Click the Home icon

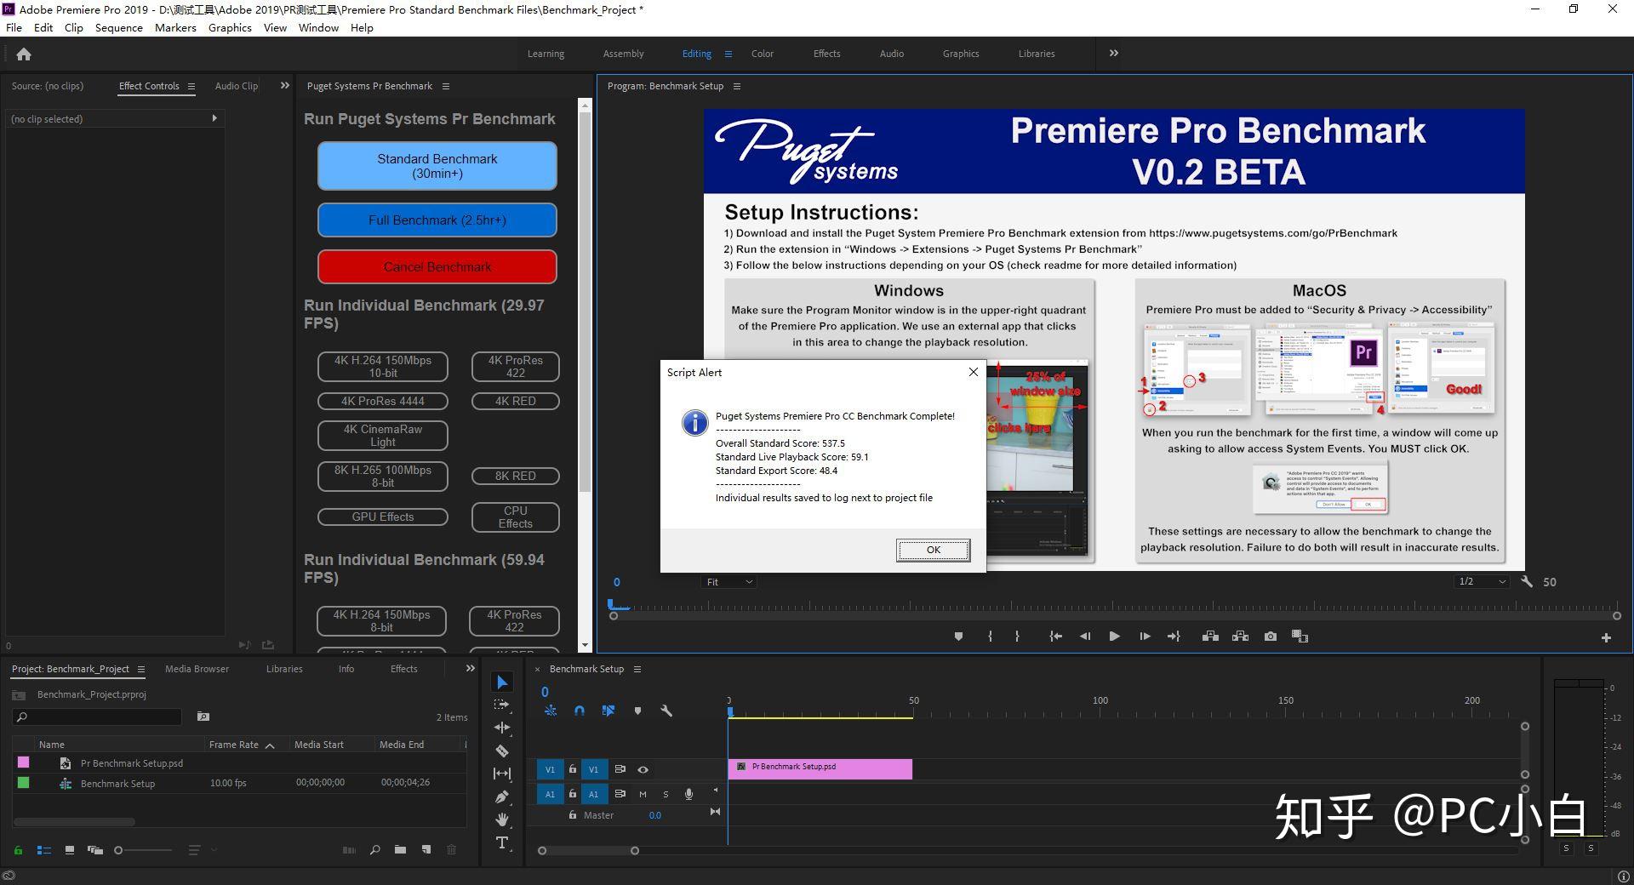click(x=24, y=54)
